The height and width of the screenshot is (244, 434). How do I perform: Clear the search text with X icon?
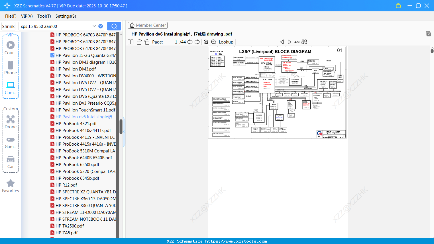point(101,26)
